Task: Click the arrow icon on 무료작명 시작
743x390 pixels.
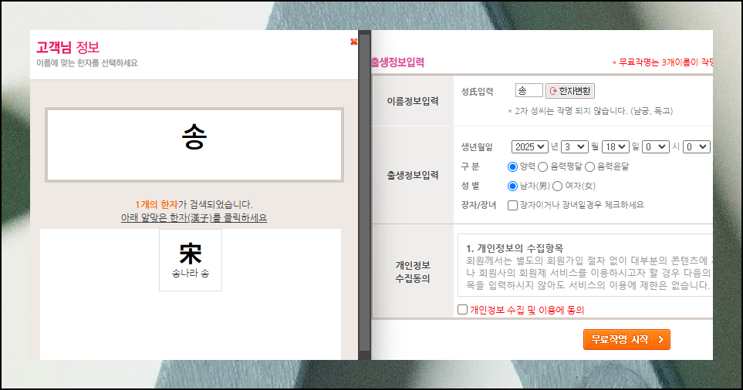Action: click(x=661, y=339)
